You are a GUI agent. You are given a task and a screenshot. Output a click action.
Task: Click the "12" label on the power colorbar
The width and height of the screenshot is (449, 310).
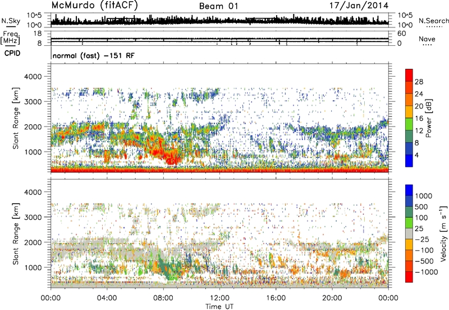pos(419,131)
